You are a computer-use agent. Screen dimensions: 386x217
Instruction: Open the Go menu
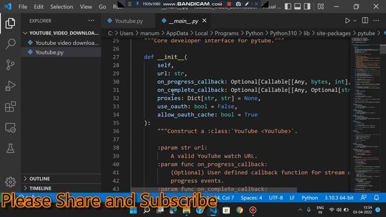click(x=103, y=7)
